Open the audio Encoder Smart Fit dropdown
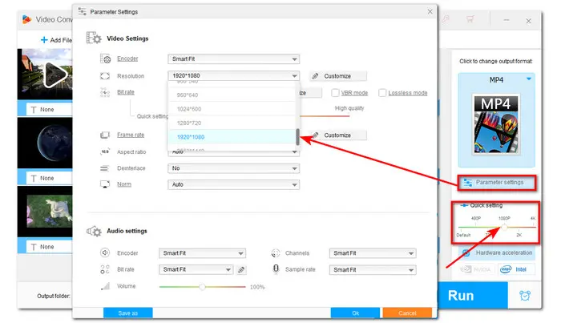561x323 pixels. 202,253
